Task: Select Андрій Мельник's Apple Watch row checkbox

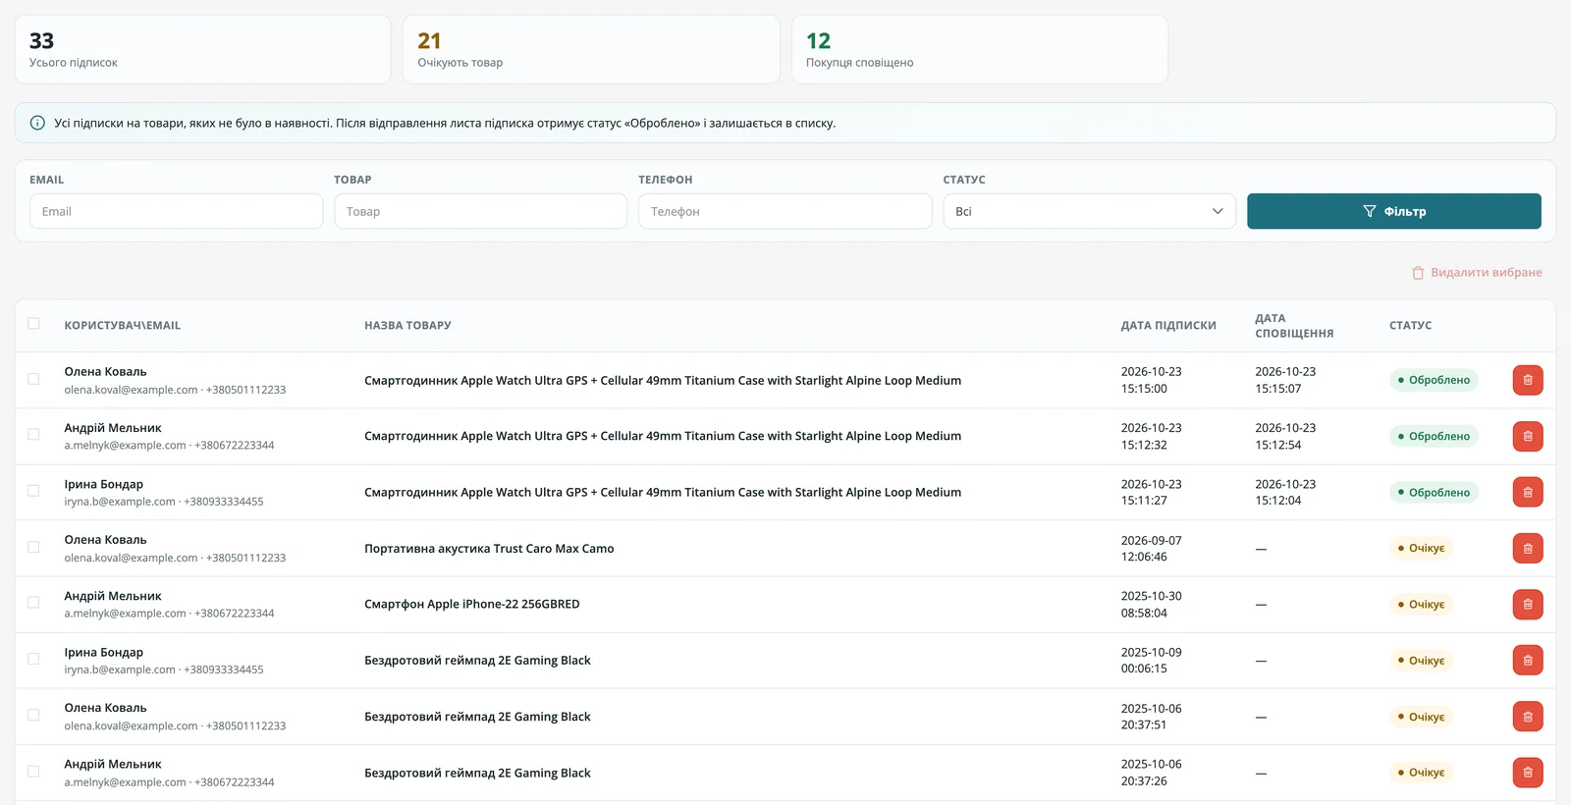Action: coord(33,435)
